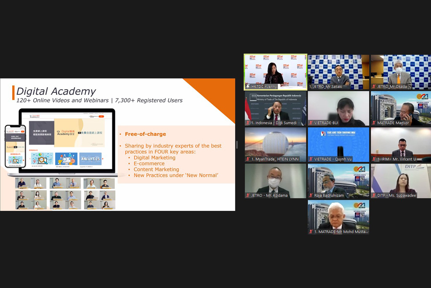
Task: Select the HKTDC - Jenny video tile
Action: point(275,72)
